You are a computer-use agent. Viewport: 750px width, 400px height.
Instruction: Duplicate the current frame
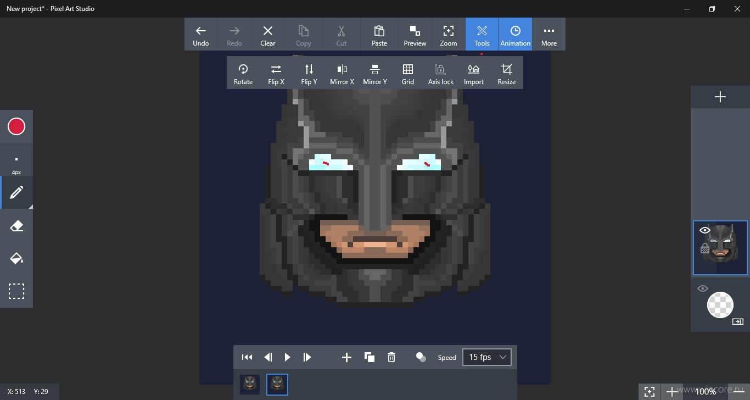[370, 358]
